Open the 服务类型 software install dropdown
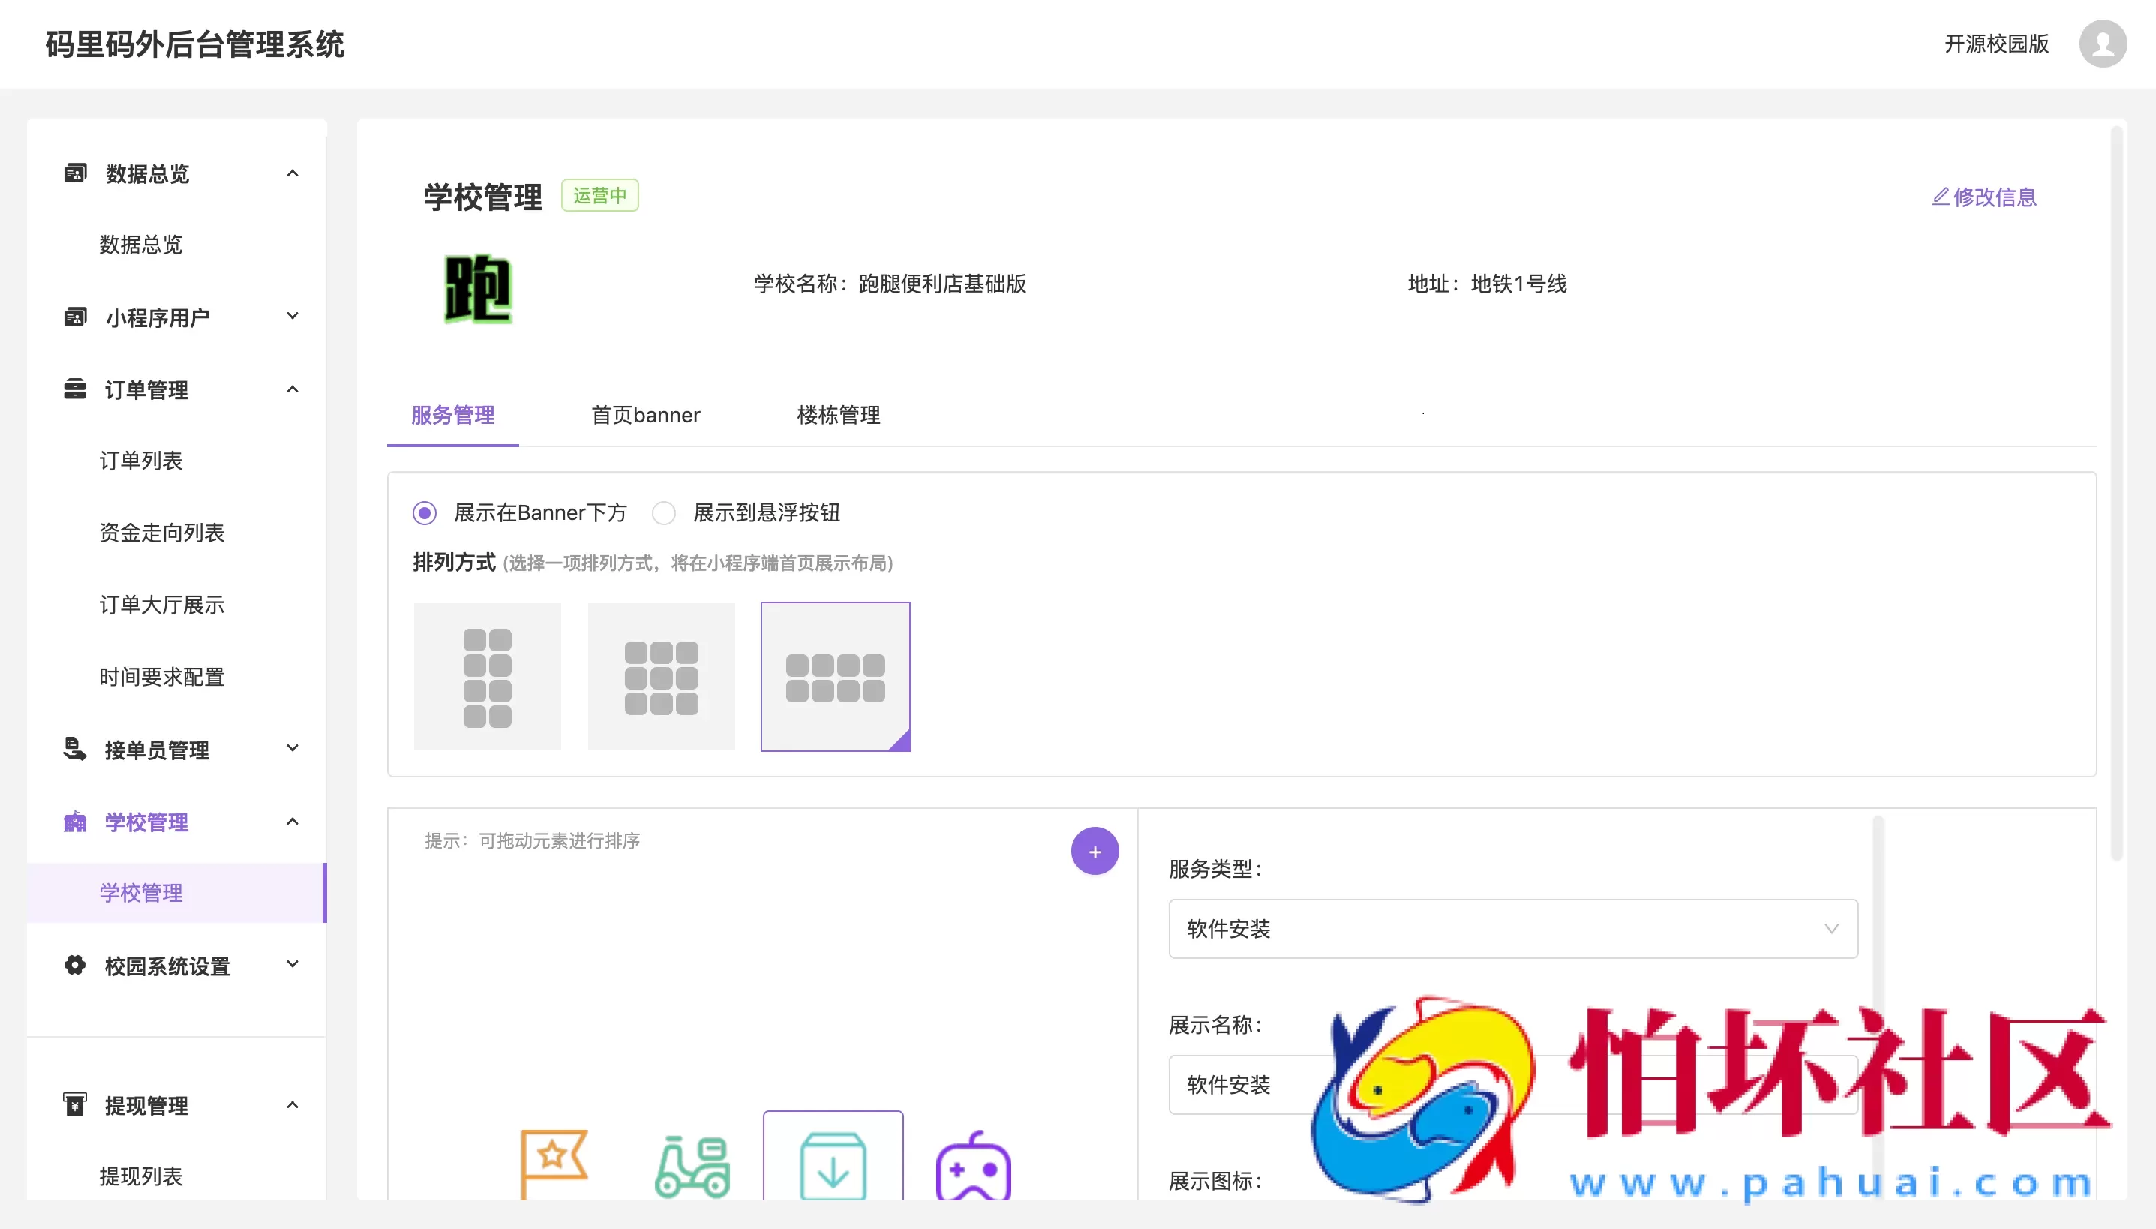Image resolution: width=2156 pixels, height=1229 pixels. [1512, 929]
